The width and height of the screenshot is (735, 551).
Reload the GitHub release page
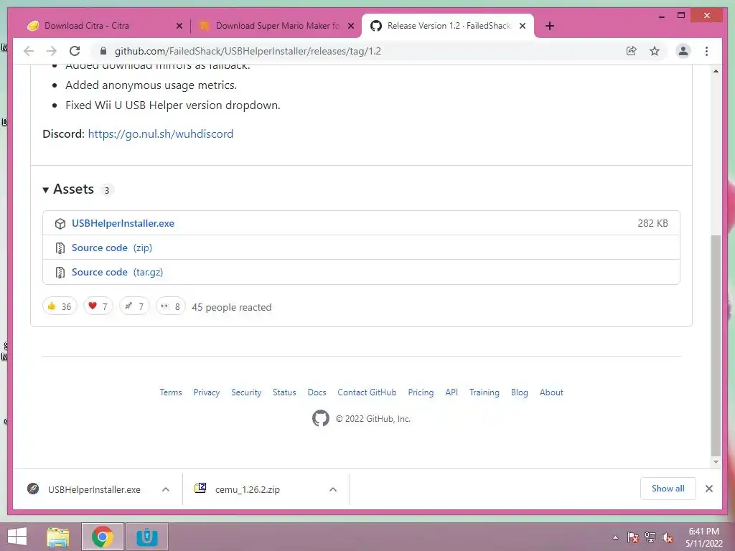click(75, 51)
